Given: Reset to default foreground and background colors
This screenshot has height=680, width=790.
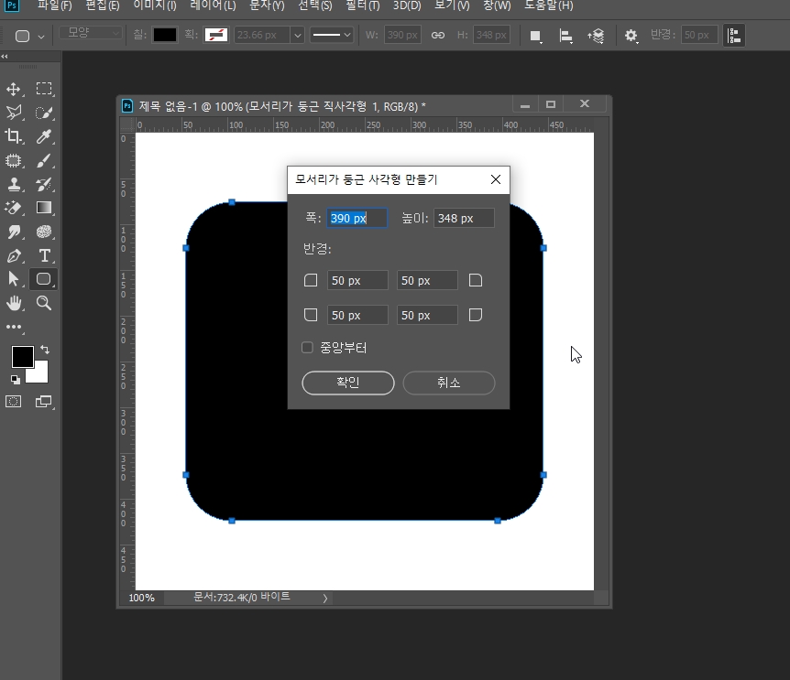Looking at the screenshot, I should point(15,380).
